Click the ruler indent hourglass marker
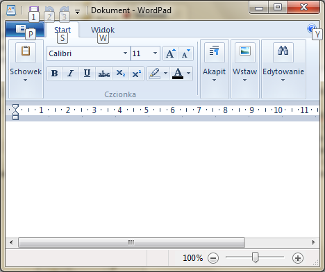325x272 pixels. pos(15,112)
